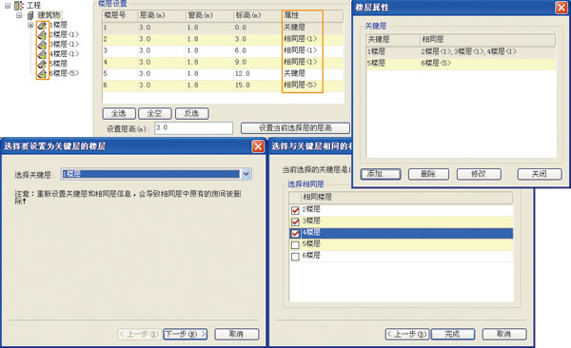Image resolution: width=571 pixels, height=348 pixels.
Task: Uncheck the 2楼层 same-floor checkbox
Action: tap(295, 210)
